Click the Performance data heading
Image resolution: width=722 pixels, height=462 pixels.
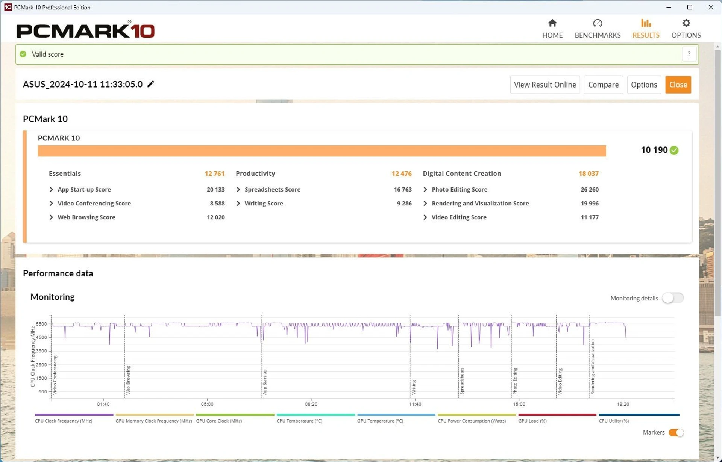coord(58,273)
